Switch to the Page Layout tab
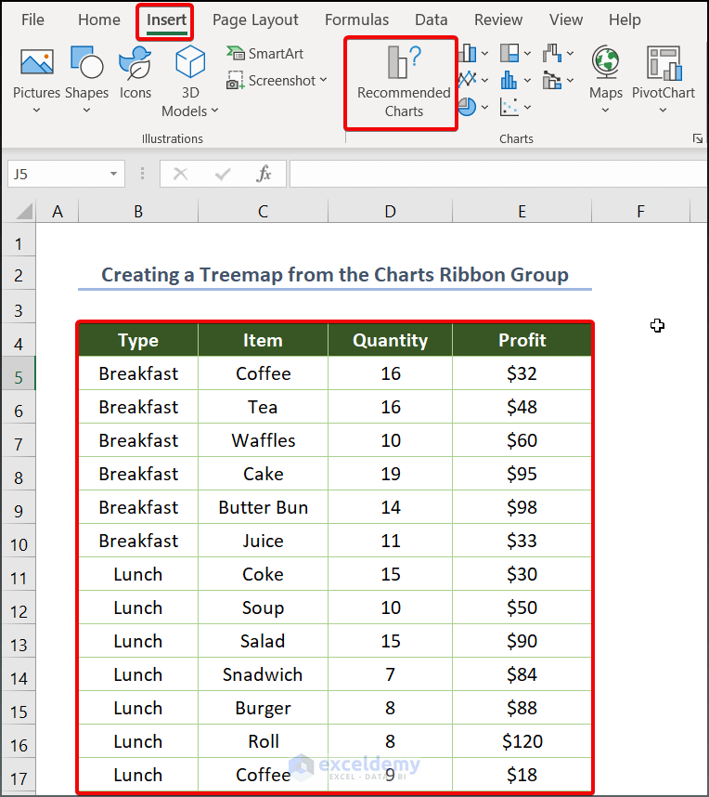This screenshot has height=797, width=709. click(255, 20)
